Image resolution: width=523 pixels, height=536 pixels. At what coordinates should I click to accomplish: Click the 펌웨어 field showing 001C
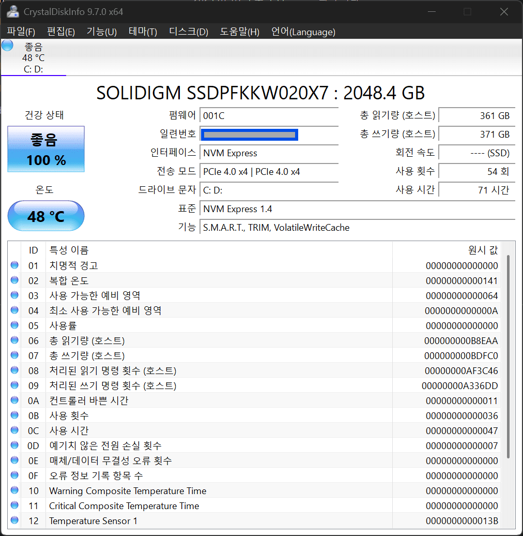269,115
